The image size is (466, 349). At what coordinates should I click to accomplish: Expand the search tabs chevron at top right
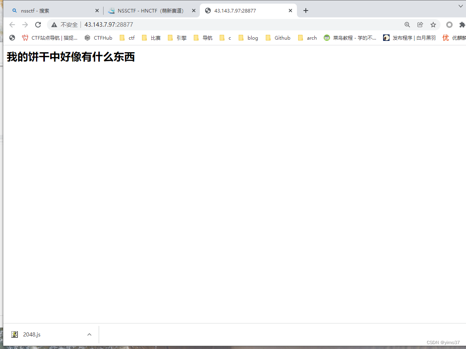(x=460, y=6)
